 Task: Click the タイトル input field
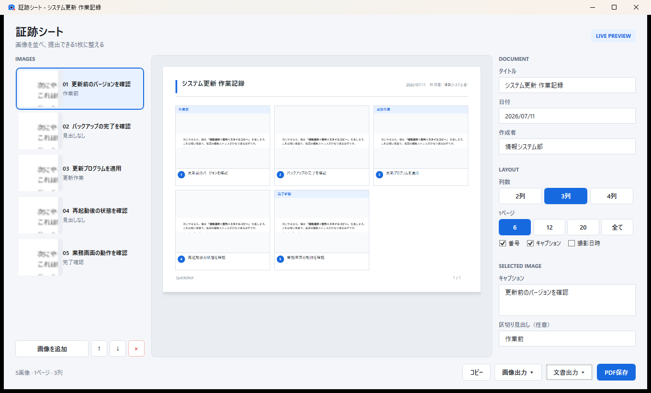click(567, 85)
